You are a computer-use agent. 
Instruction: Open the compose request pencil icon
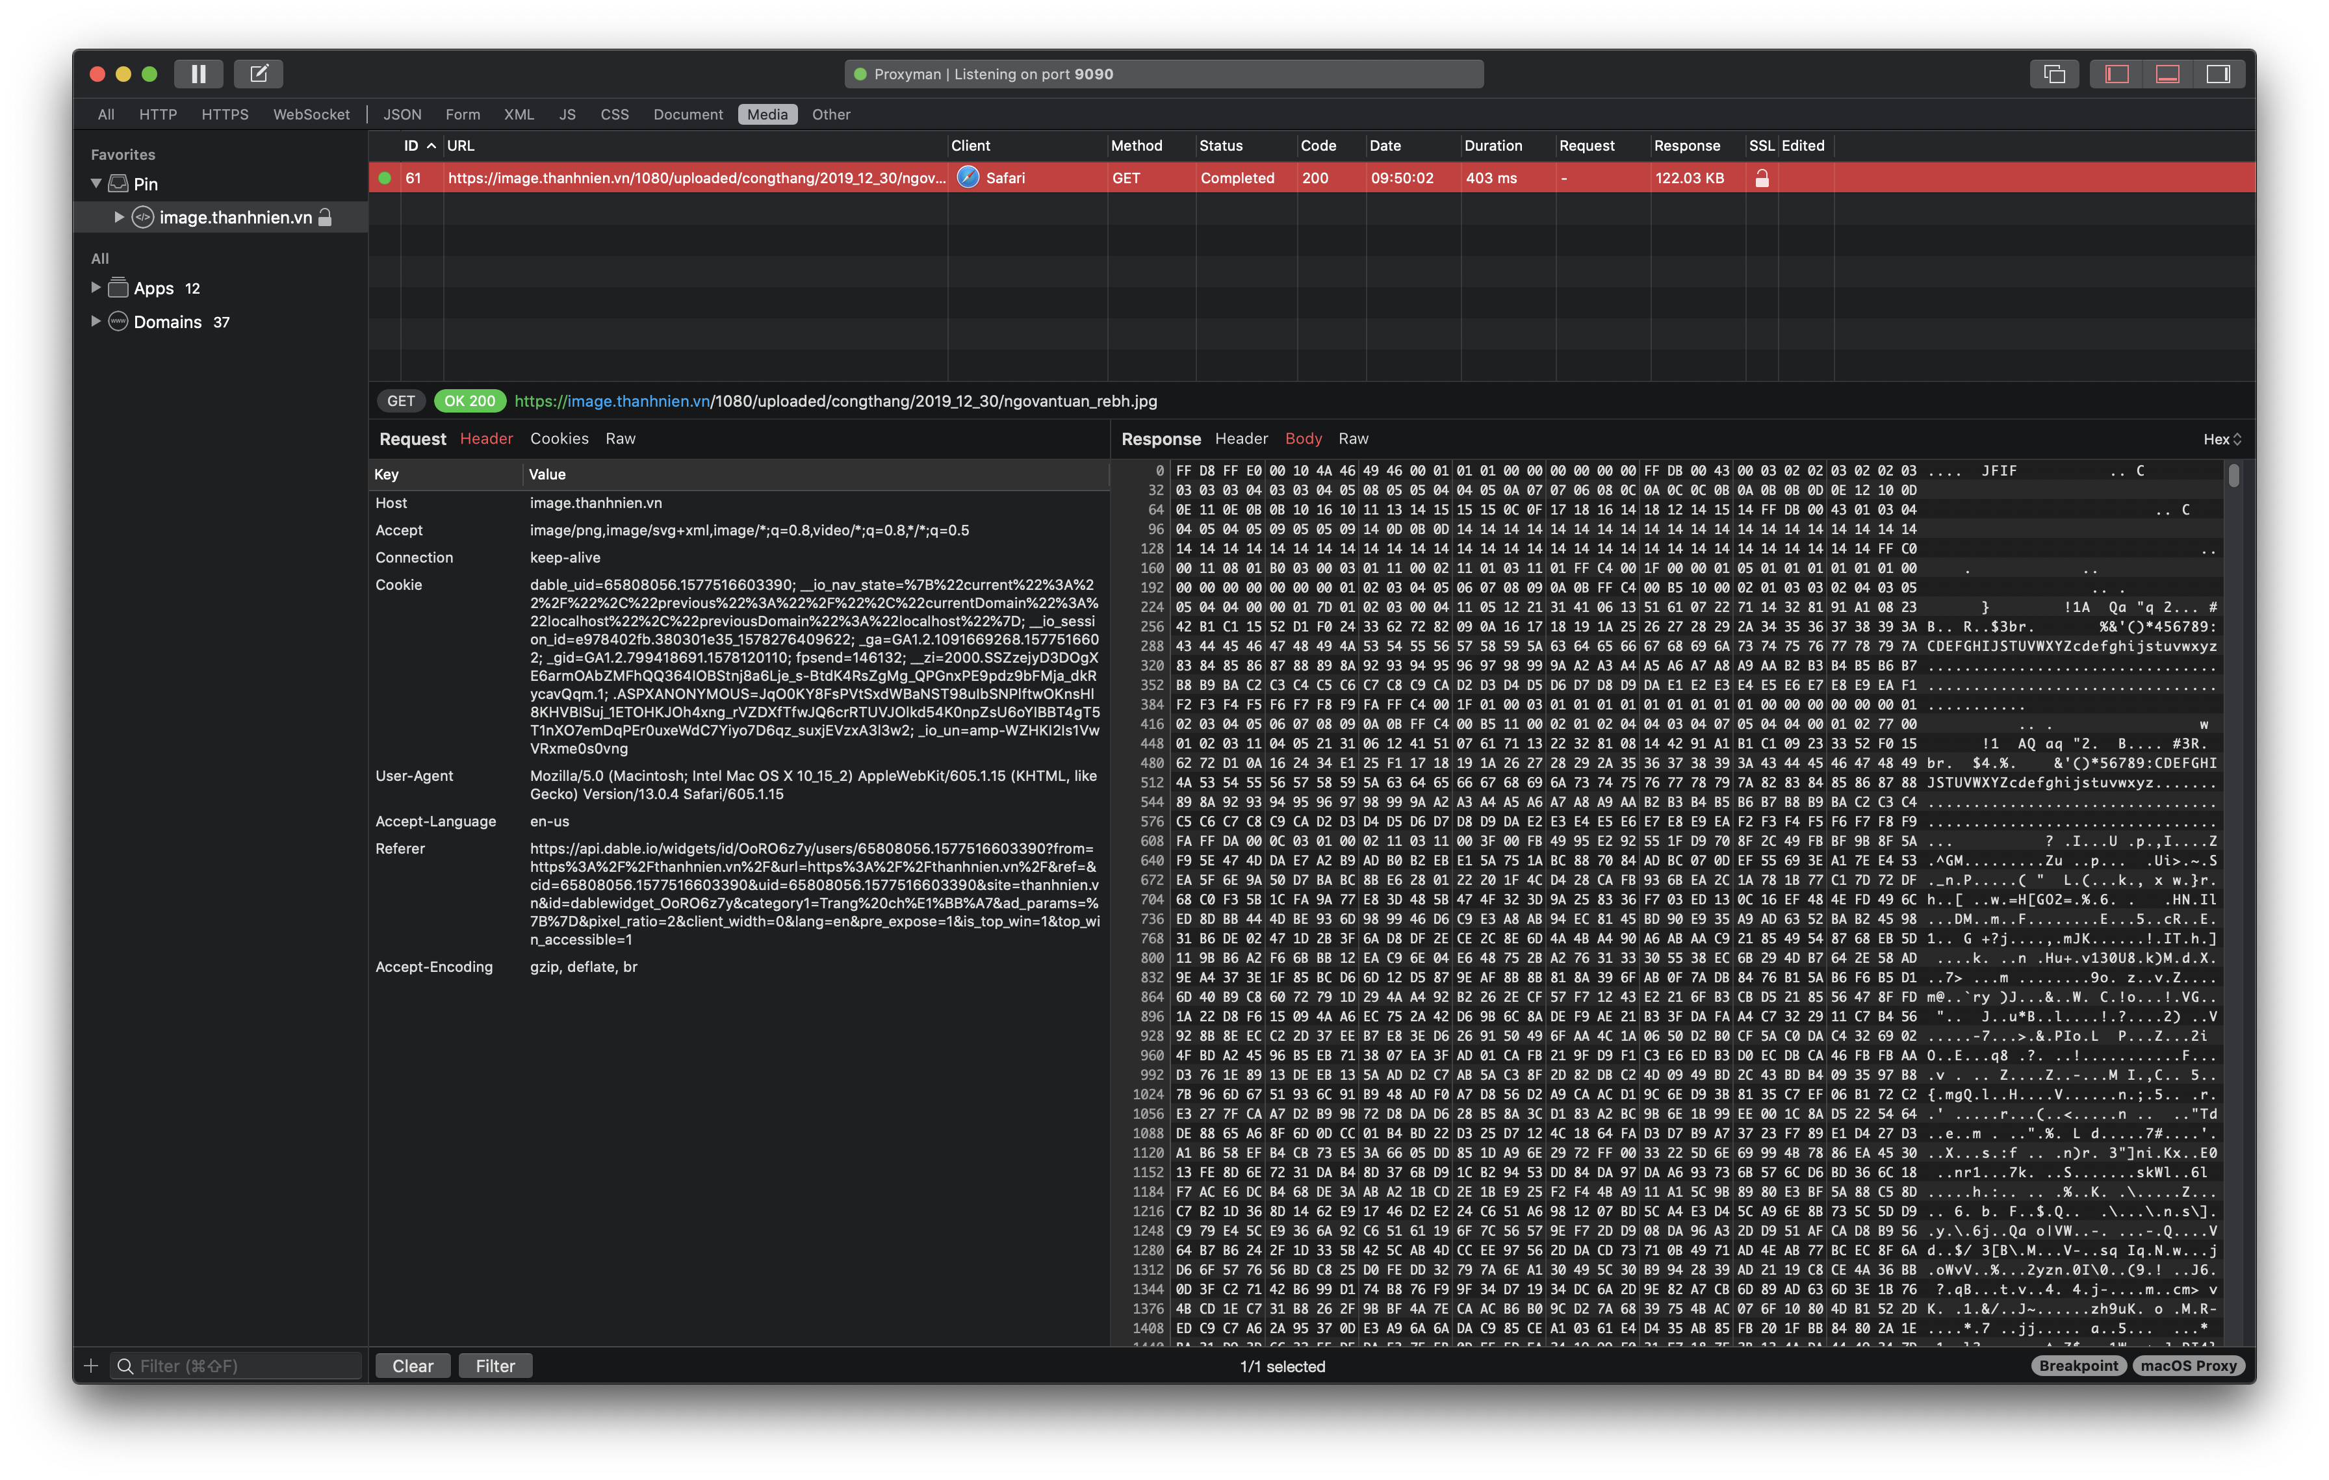click(x=258, y=73)
